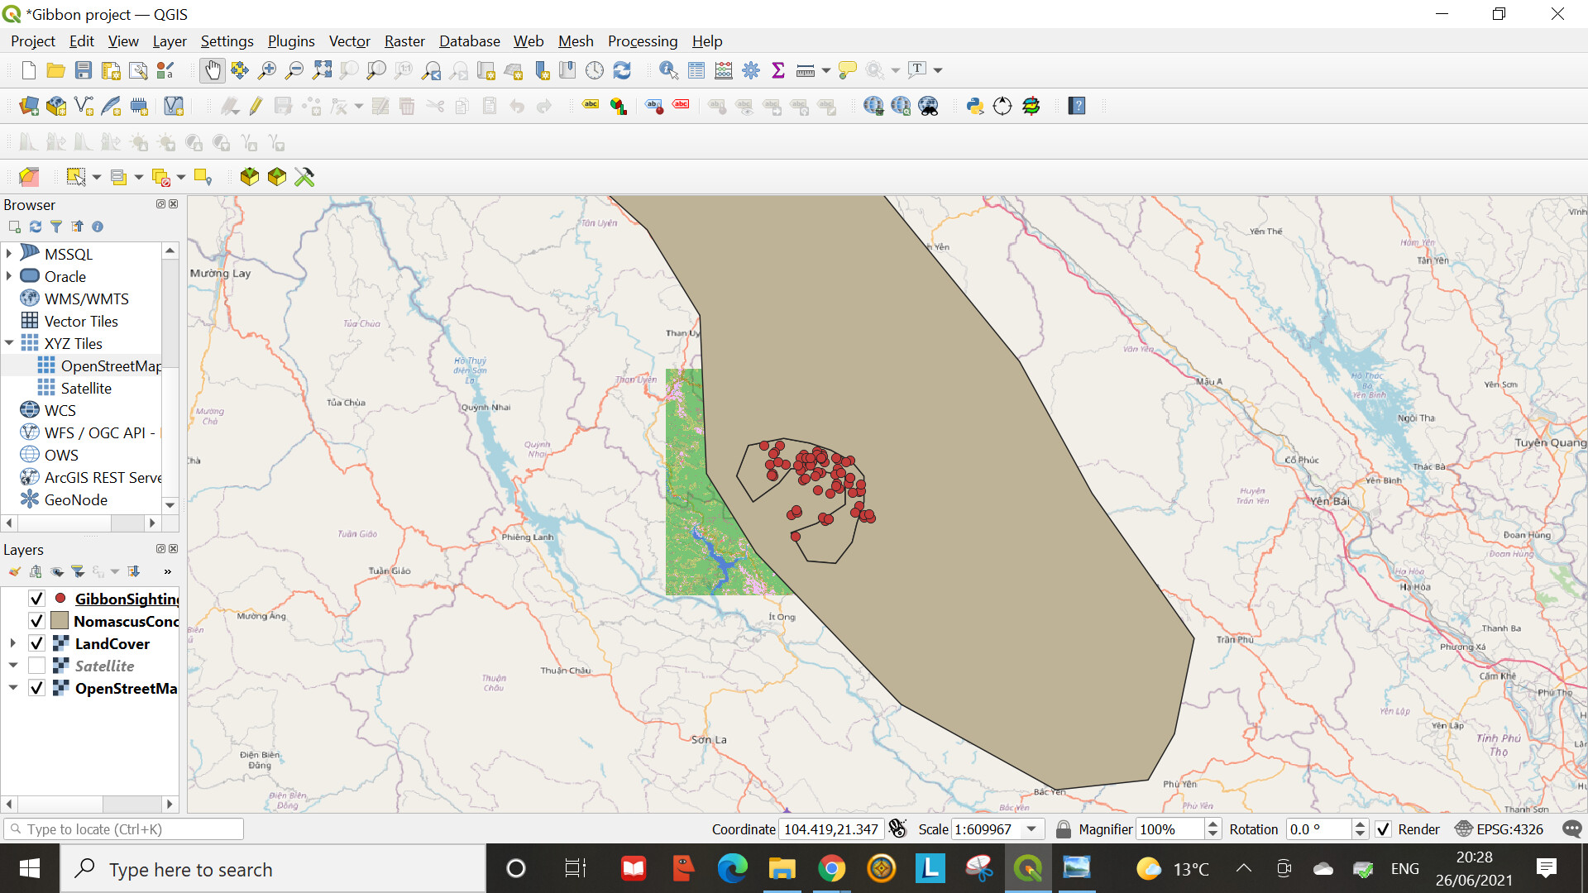
Task: Open Google Chrome from the taskbar
Action: click(x=831, y=868)
